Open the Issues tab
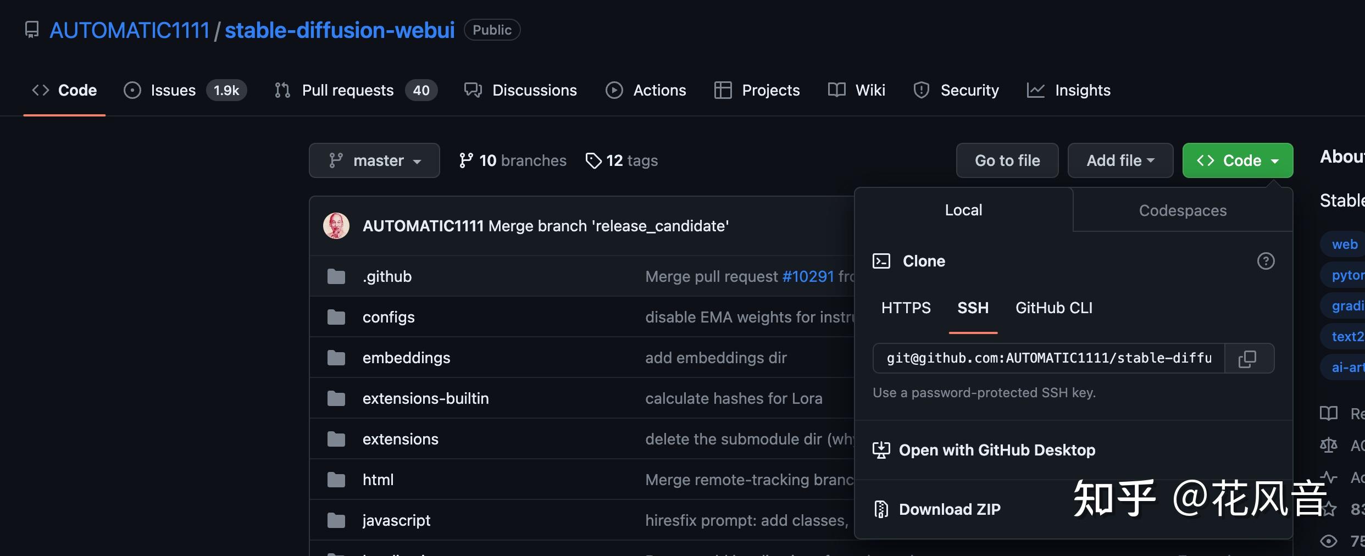This screenshot has height=556, width=1365. tap(185, 90)
